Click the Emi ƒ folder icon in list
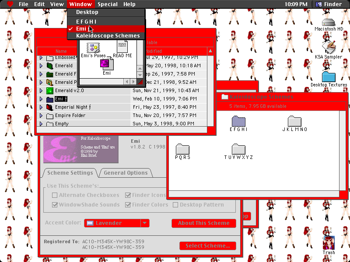This screenshot has width=350, height=262. click(50, 99)
